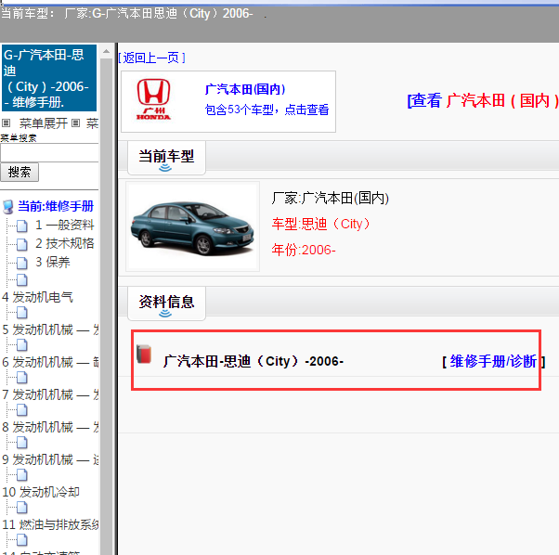Go back via 返回上一页 link

(151, 58)
